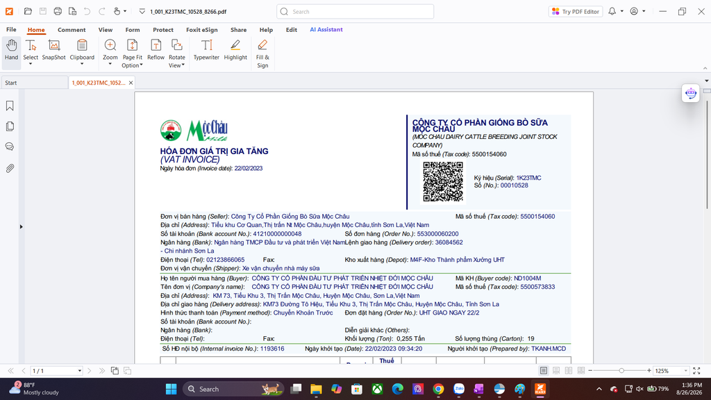Open the File menu
The image size is (711, 400).
11,29
